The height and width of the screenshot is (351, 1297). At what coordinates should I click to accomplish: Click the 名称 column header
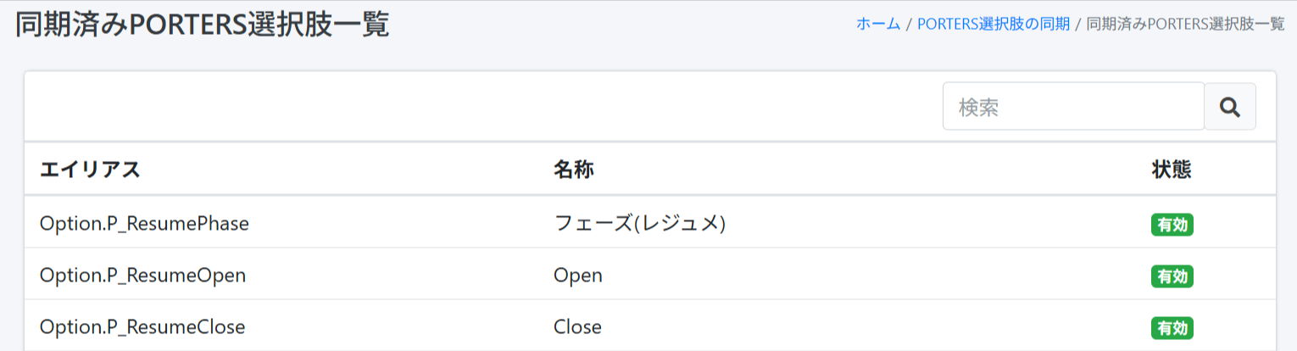click(574, 170)
